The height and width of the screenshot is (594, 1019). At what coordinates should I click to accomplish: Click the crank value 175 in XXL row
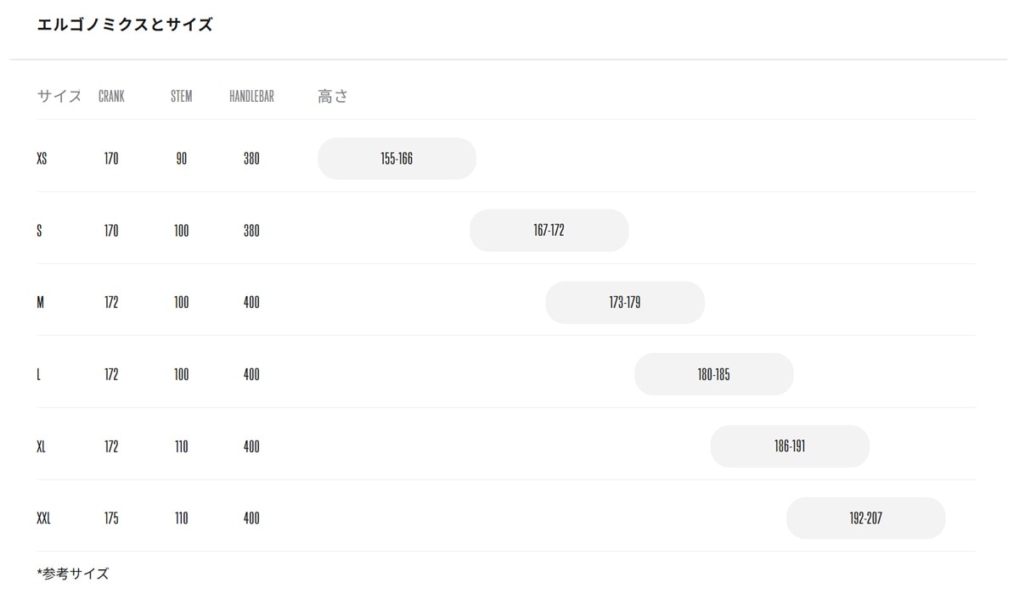click(111, 518)
